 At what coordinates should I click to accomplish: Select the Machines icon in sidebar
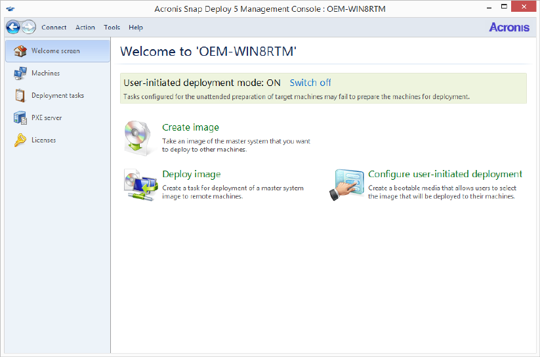[x=20, y=73]
